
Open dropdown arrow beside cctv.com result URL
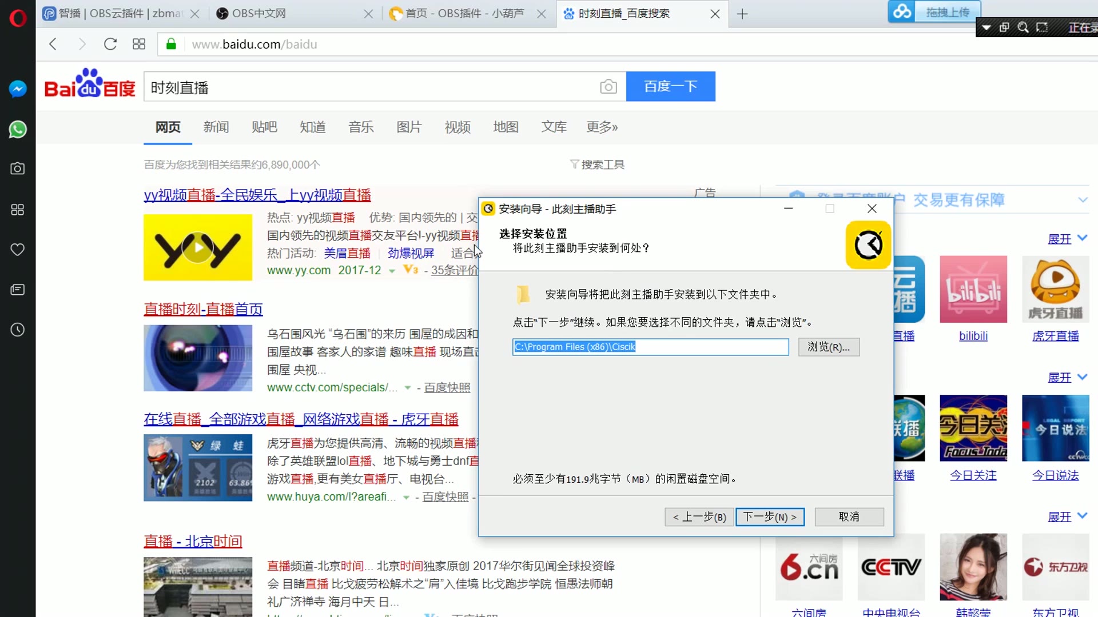[408, 388]
